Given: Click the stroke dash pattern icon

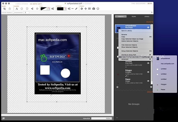Looking at the screenshot, I should (x=73, y=9).
